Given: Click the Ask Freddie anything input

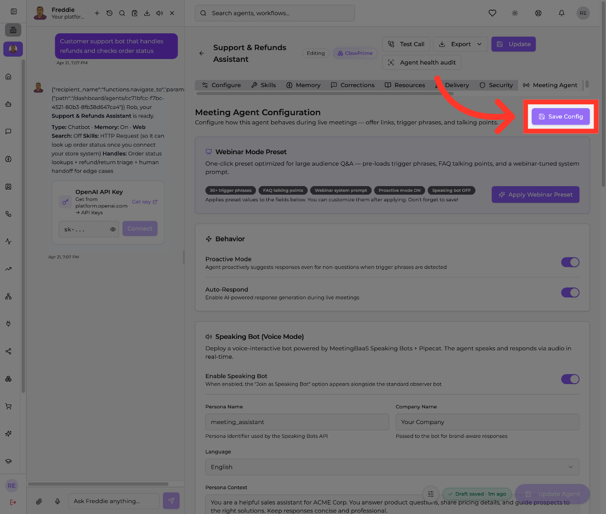Looking at the screenshot, I should (114, 501).
